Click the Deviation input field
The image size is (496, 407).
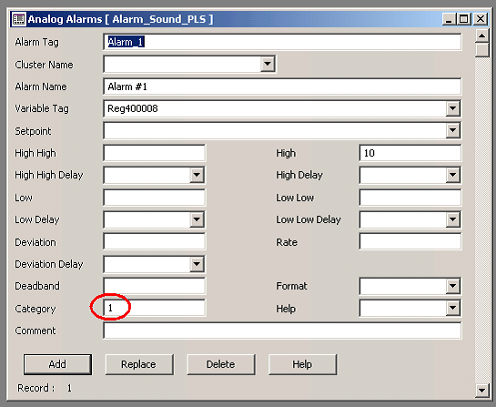[154, 242]
